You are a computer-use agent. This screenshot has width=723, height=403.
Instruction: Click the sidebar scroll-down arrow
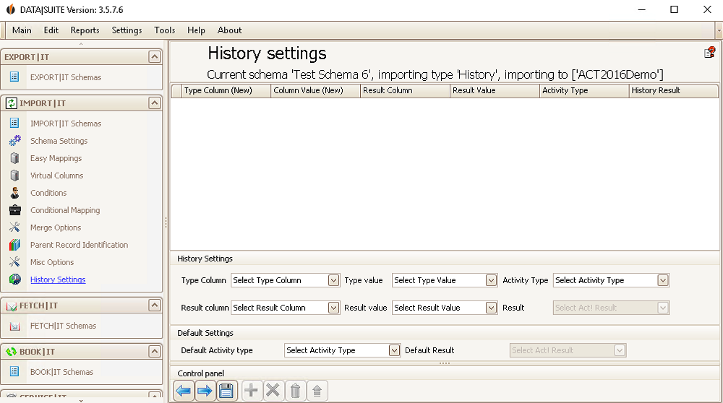point(81,401)
